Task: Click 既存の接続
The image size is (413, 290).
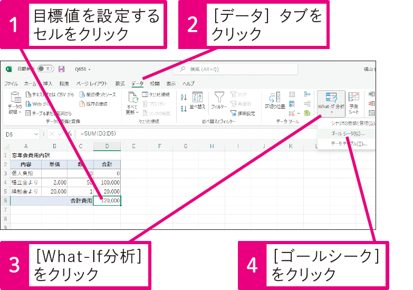Action: (93, 104)
